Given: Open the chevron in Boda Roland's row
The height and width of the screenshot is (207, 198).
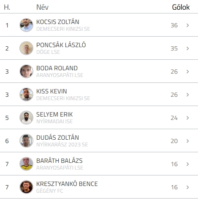Looking at the screenshot, I should coord(187,72).
